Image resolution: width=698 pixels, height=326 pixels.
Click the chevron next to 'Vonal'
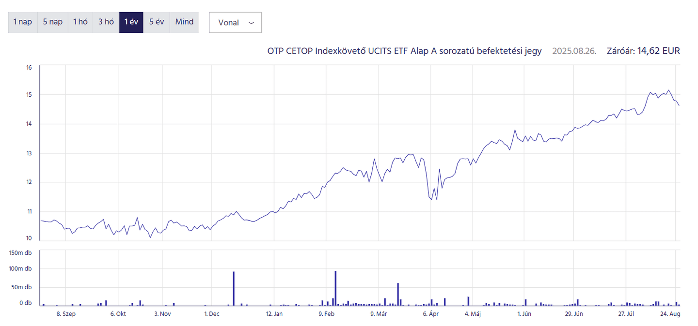tap(251, 22)
